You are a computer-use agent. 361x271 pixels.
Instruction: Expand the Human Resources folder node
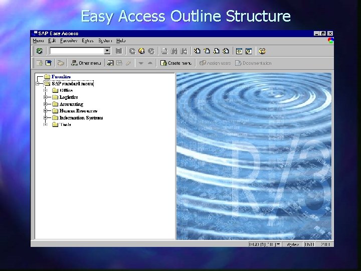point(45,111)
